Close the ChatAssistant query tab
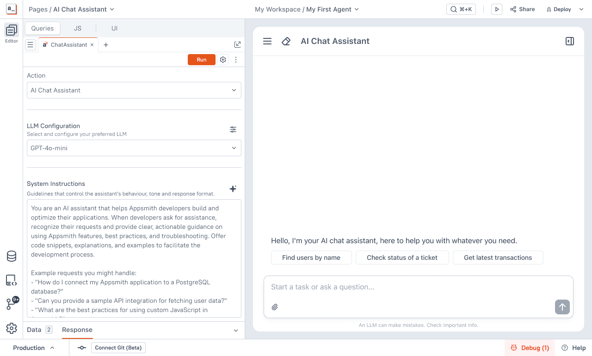This screenshot has height=356, width=592. [x=92, y=45]
